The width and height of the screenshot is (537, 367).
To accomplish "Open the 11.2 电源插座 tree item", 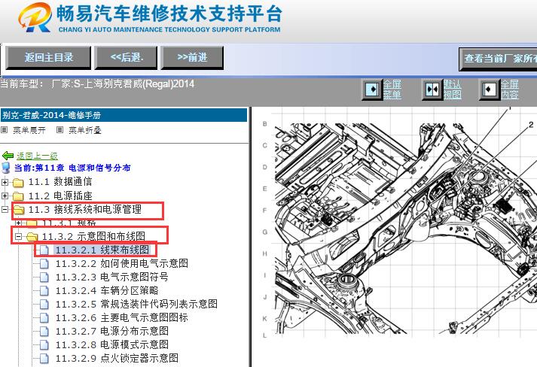I will [60, 196].
